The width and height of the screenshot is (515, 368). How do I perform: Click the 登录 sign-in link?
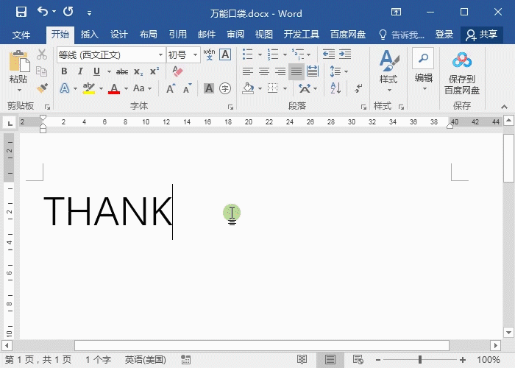(444, 35)
